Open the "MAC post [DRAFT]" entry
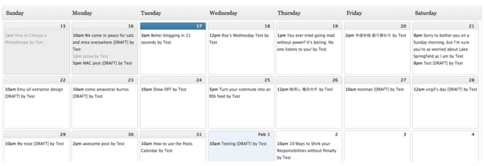 coord(103,63)
